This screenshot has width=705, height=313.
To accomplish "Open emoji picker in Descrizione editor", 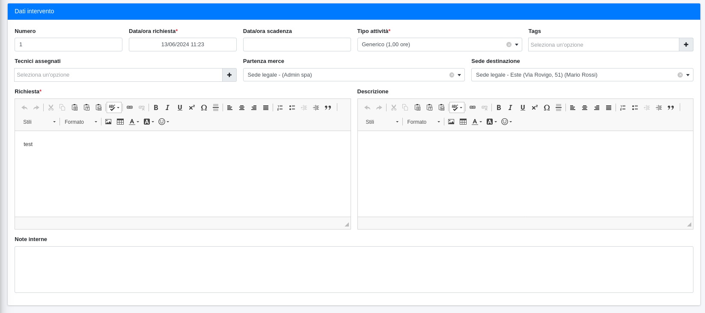I will coord(506,122).
